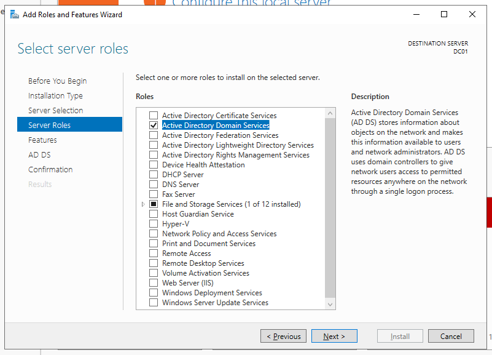Select the Active Directory Domain Services label
The height and width of the screenshot is (355, 492).
point(216,126)
